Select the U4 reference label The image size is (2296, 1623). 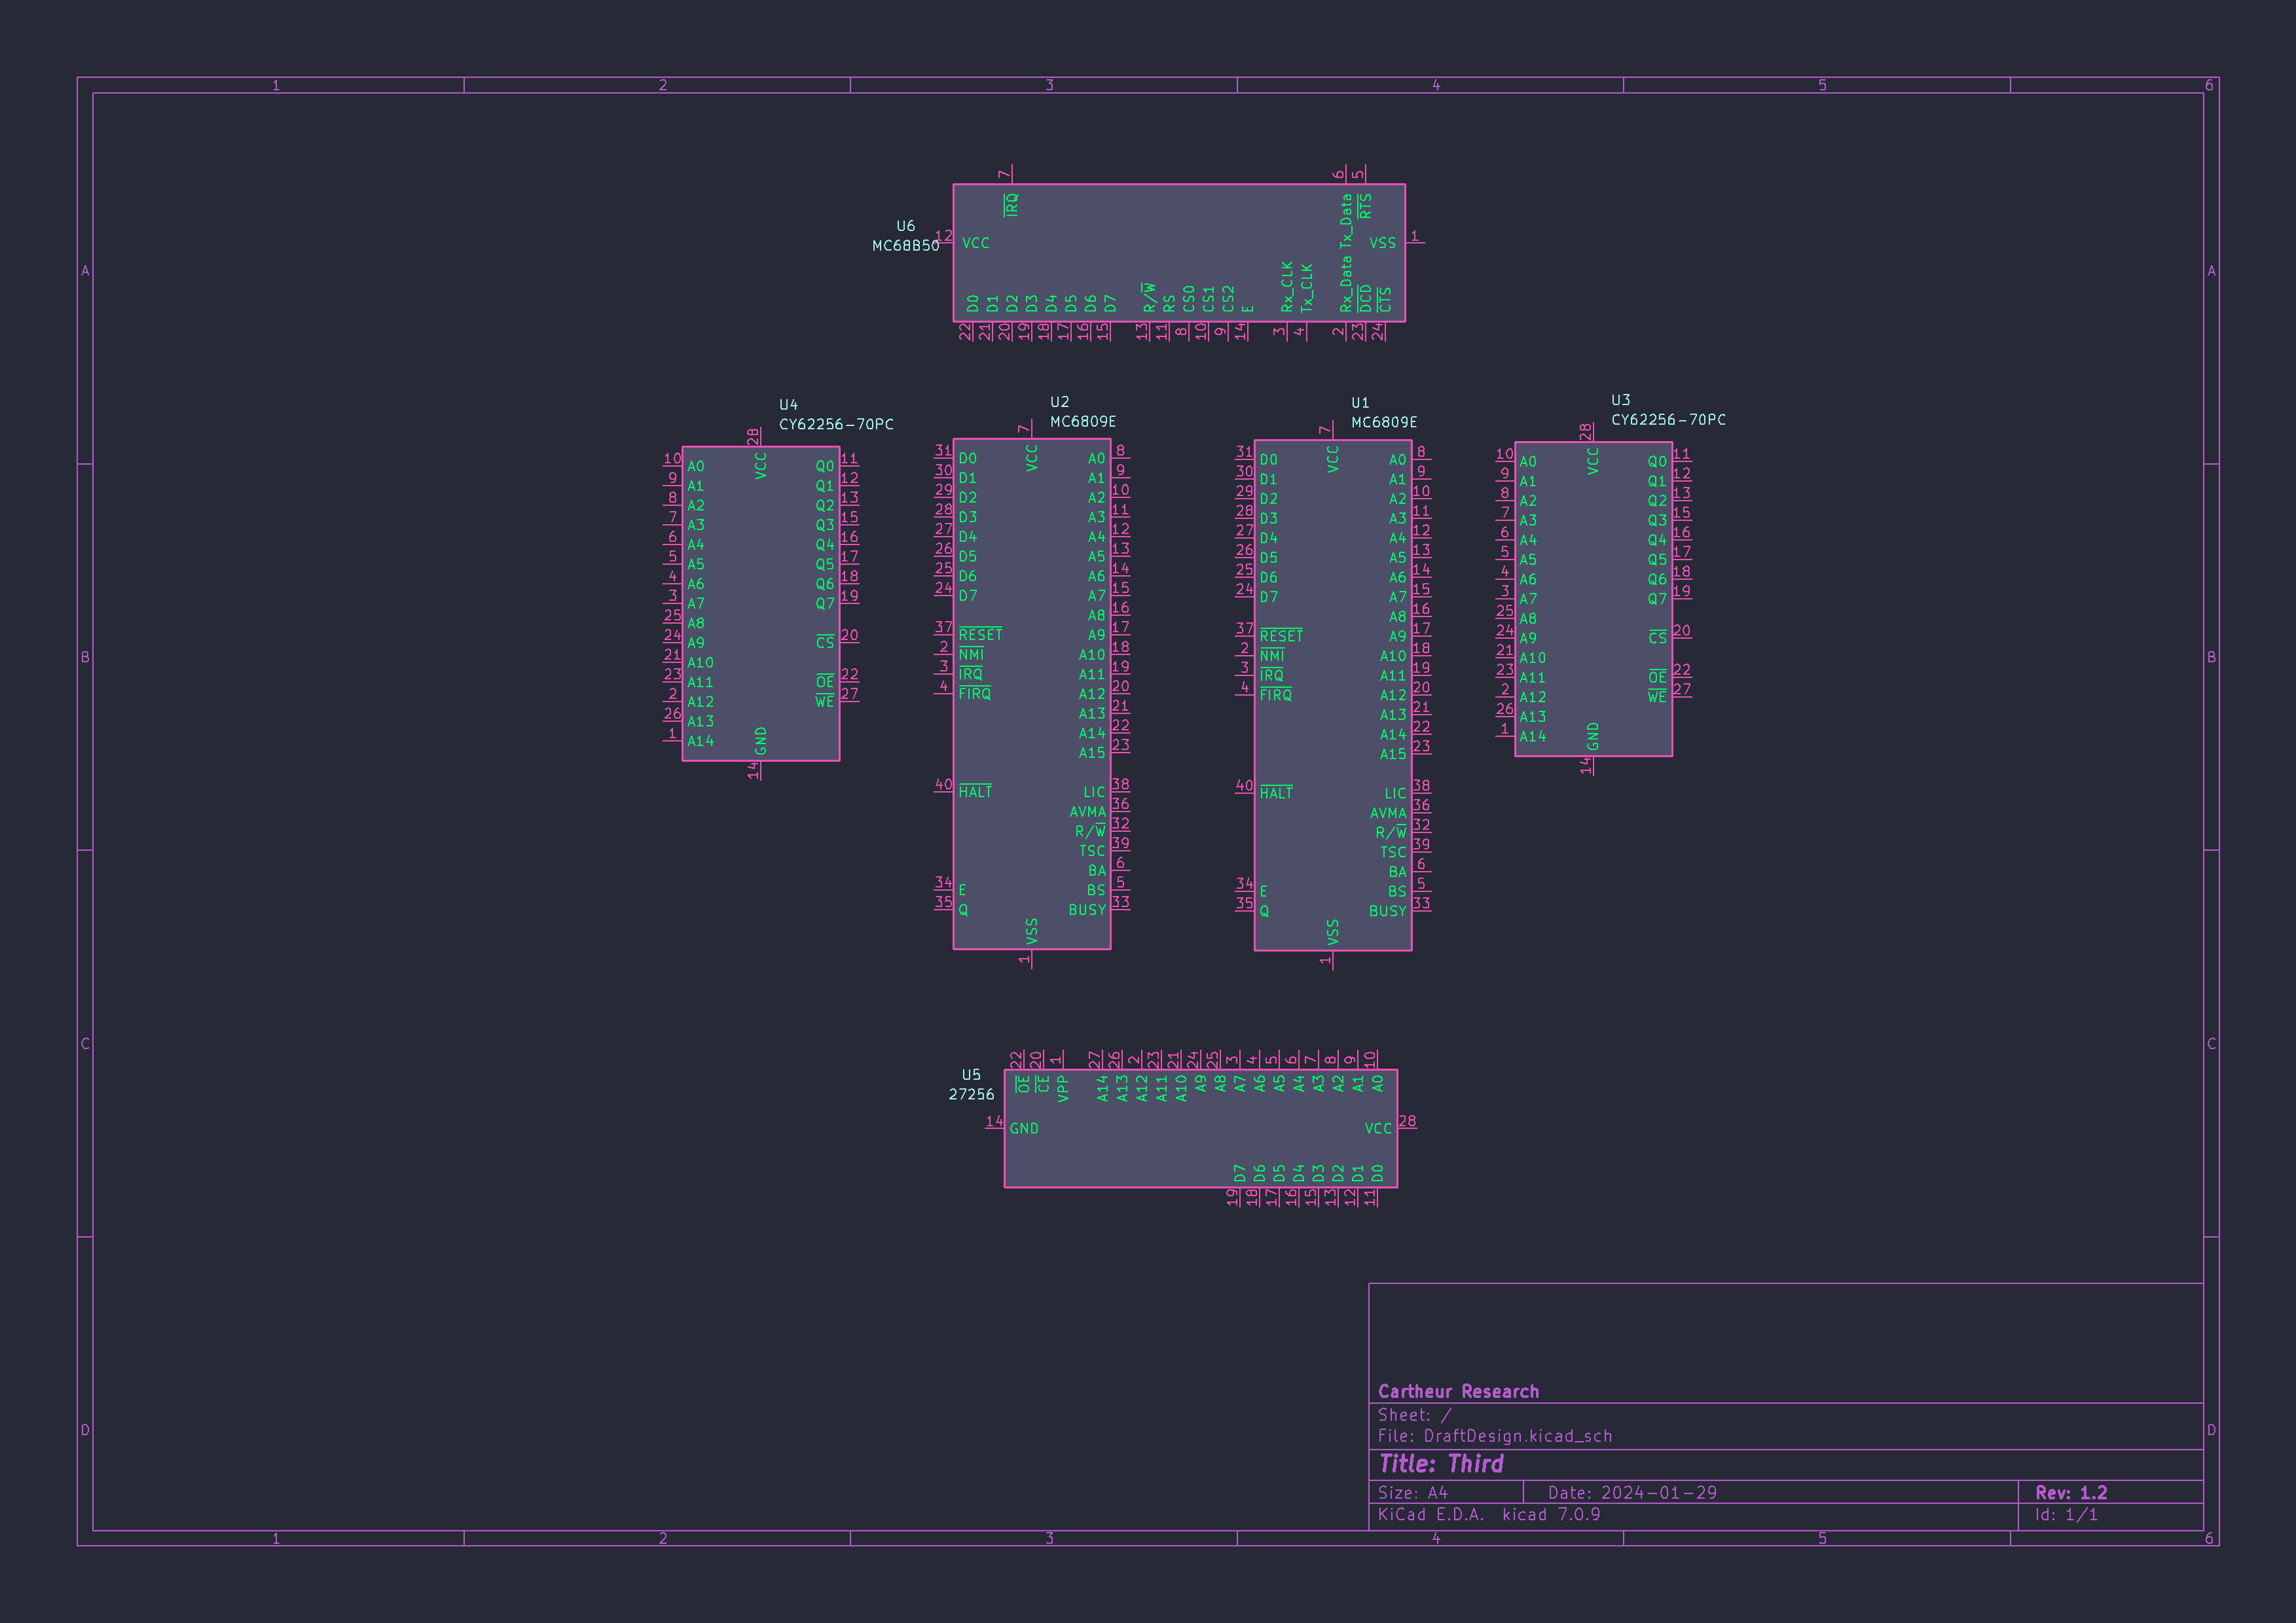(788, 404)
